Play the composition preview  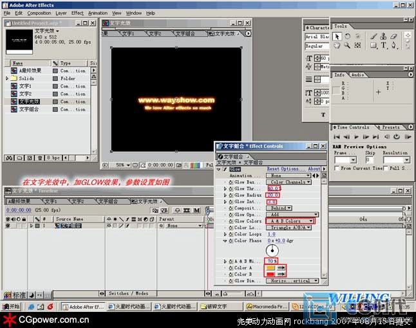click(x=356, y=137)
